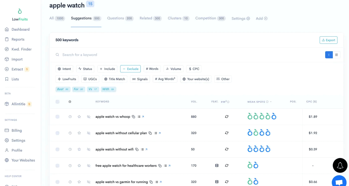The width and height of the screenshot is (349, 186).
Task: Check the apple watch vs whoop row
Action: point(57,117)
